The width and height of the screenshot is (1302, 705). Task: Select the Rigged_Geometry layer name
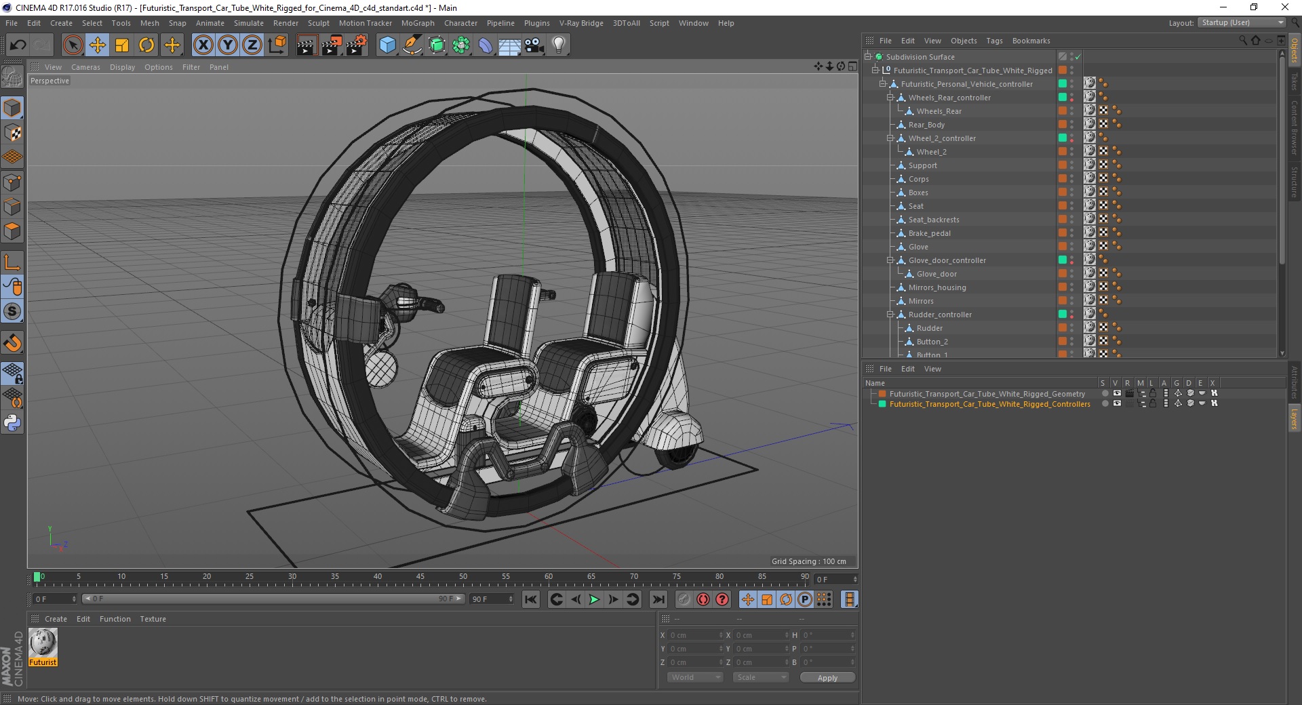click(987, 394)
